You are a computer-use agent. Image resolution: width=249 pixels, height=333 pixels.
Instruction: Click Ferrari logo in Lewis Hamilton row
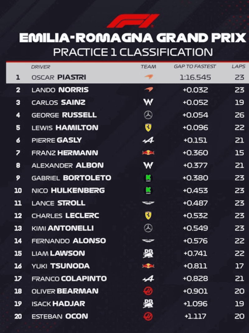148,128
